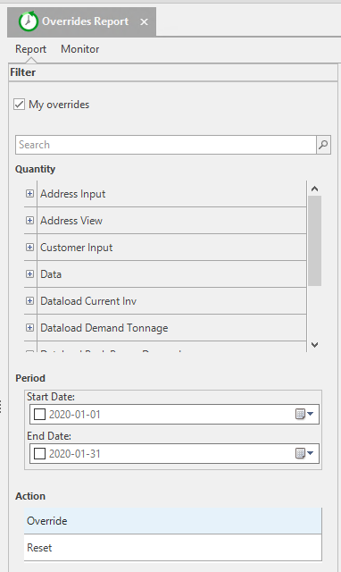The width and height of the screenshot is (341, 572).
Task: Select the Reset action
Action: (173, 548)
